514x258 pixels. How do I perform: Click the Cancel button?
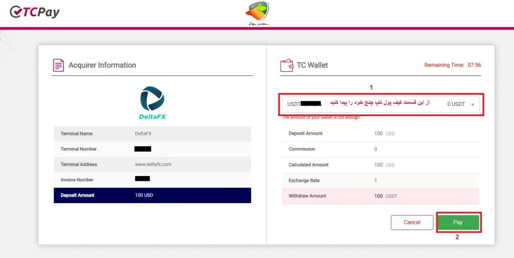tap(412, 222)
